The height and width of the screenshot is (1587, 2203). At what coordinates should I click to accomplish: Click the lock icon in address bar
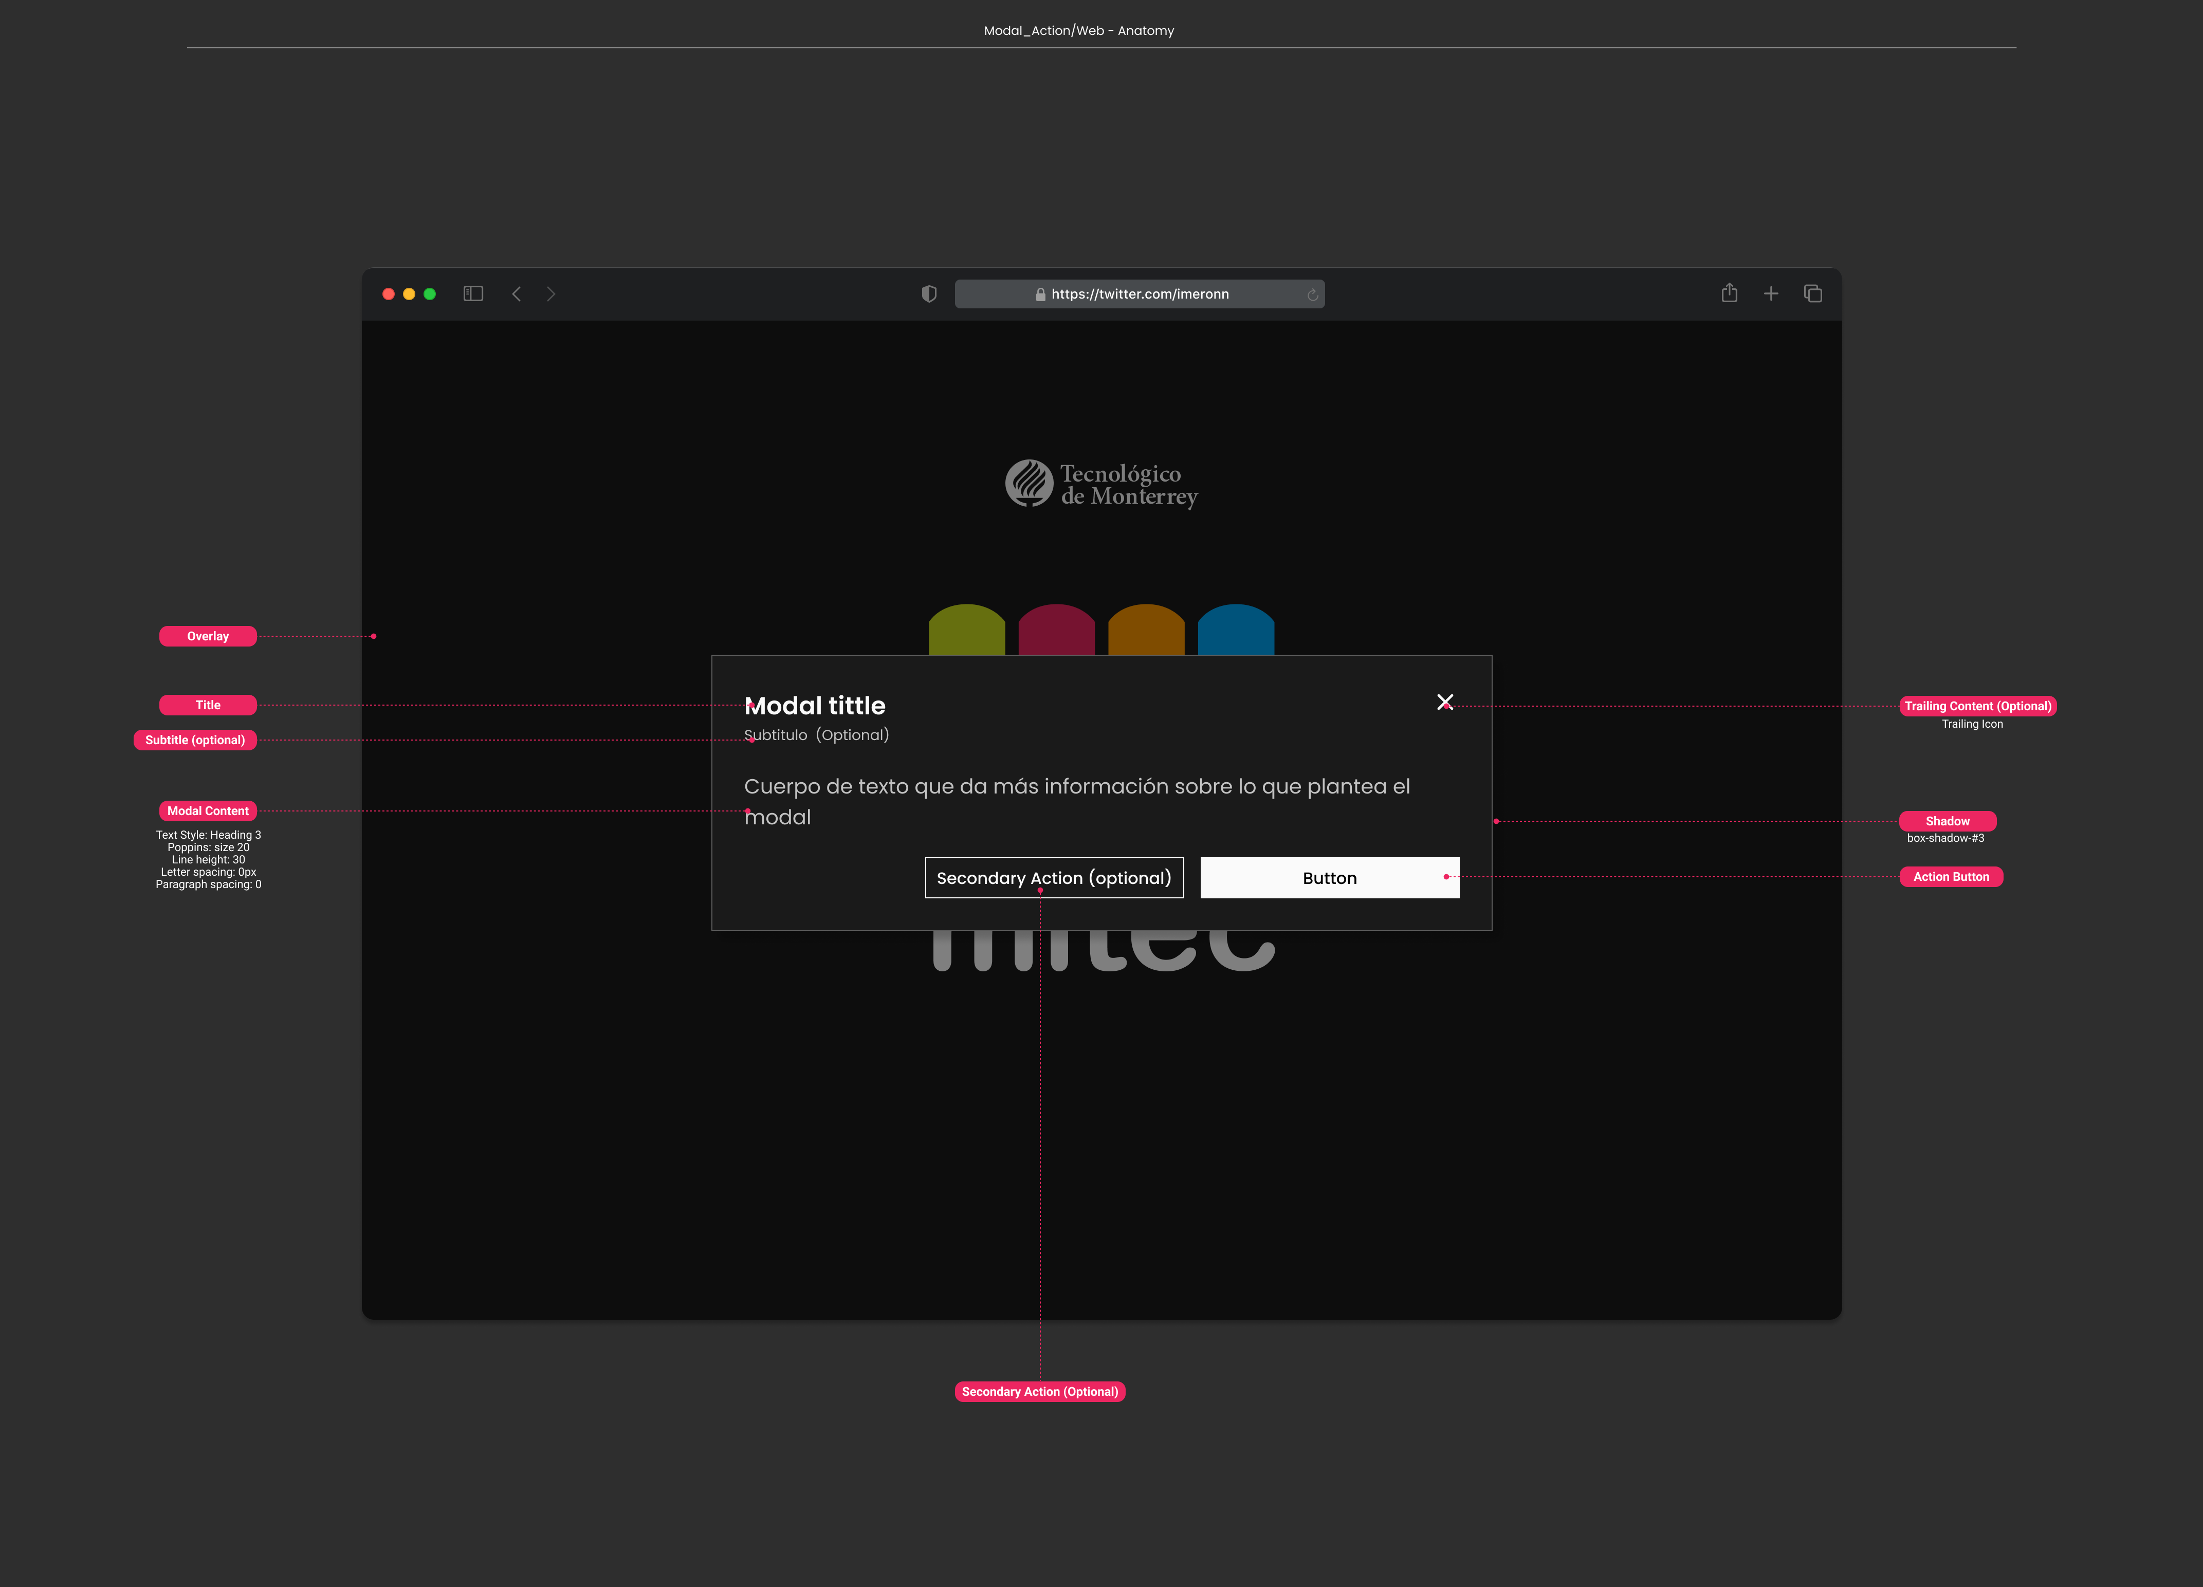click(x=1040, y=294)
